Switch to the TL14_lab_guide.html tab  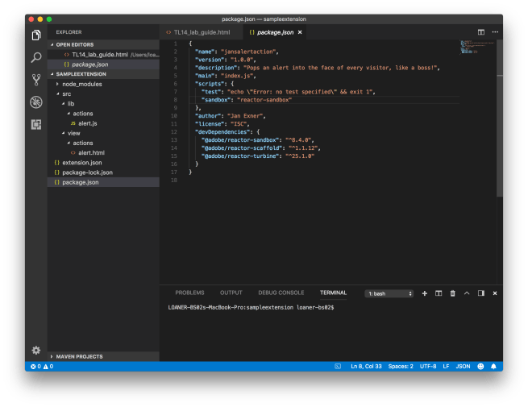tap(201, 32)
